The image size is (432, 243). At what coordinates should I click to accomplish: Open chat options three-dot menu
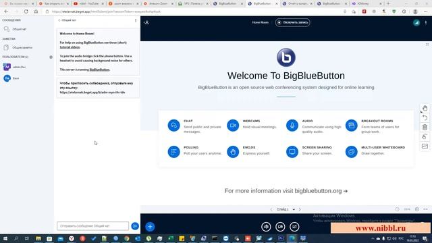click(x=136, y=20)
